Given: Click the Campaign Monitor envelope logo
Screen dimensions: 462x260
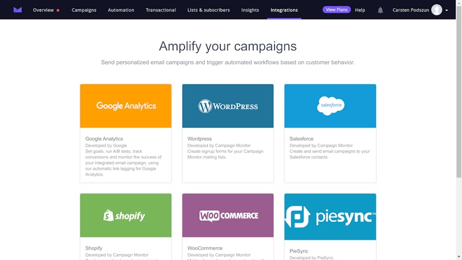Looking at the screenshot, I should coord(18,10).
